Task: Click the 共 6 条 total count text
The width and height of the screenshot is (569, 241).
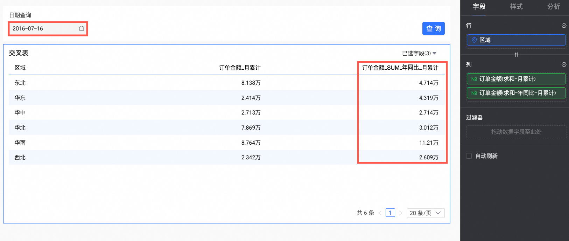Action: 365,213
